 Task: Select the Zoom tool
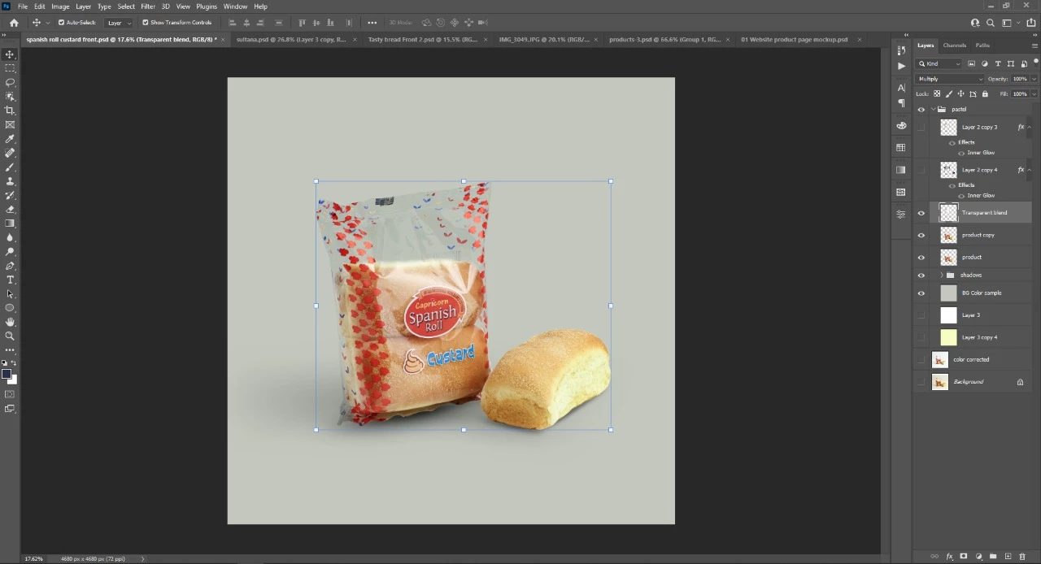(x=10, y=336)
